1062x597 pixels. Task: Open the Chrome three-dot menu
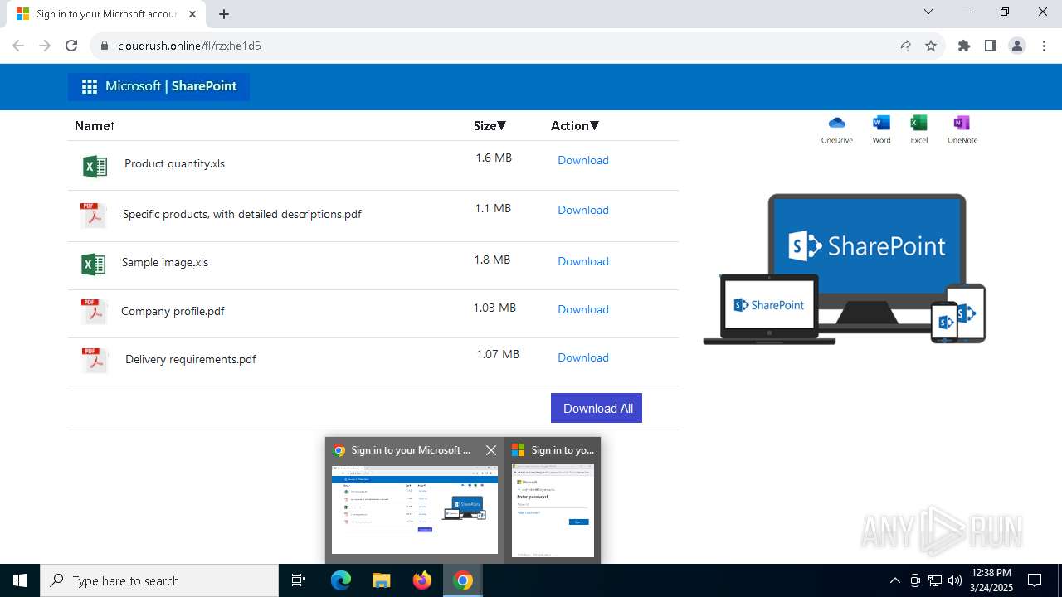pos(1043,46)
